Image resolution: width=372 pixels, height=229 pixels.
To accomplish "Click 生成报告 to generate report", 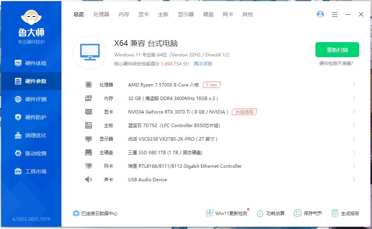I will click(x=345, y=213).
